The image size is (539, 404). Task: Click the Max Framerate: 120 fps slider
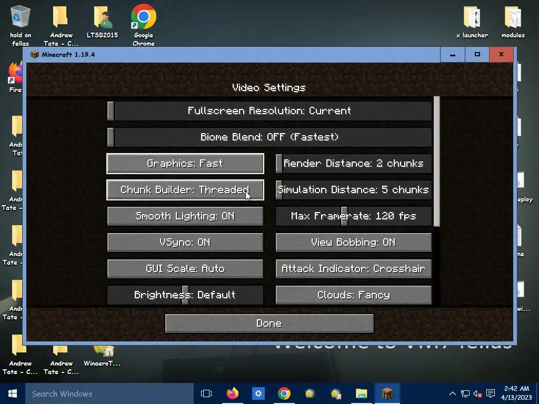(x=353, y=216)
